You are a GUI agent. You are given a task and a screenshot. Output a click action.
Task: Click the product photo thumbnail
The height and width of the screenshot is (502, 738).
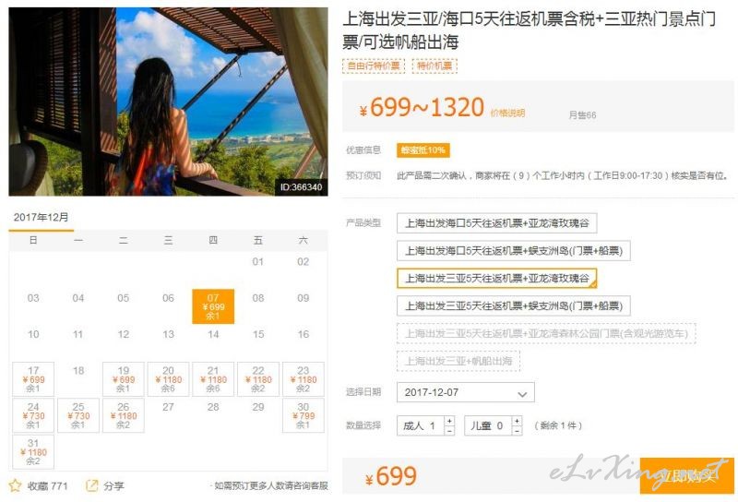168,102
